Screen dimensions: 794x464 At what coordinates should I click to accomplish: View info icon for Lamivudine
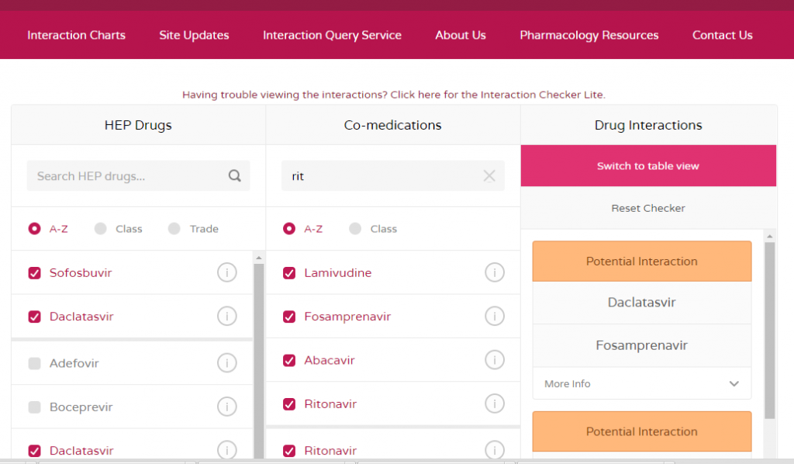(x=494, y=273)
